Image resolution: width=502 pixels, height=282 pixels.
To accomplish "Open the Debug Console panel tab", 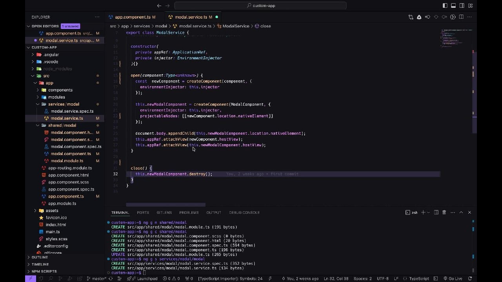I will click(x=244, y=212).
